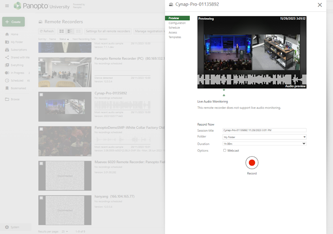Select the Cynap-Pro-01135892 recorder checkbox
This screenshot has height=234, width=333.
point(41,95)
